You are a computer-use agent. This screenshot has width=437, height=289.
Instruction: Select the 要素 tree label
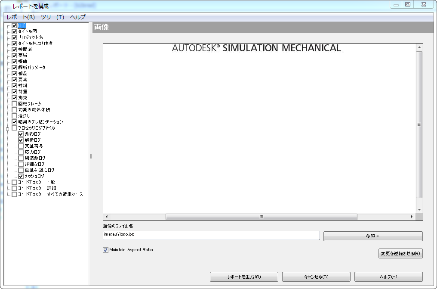point(22,80)
